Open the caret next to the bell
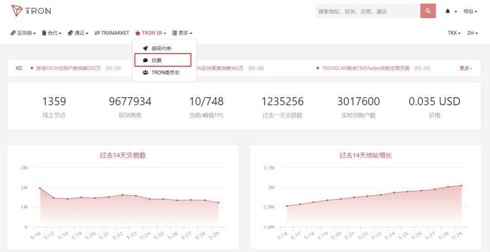The image size is (490, 252). pyautogui.click(x=456, y=11)
